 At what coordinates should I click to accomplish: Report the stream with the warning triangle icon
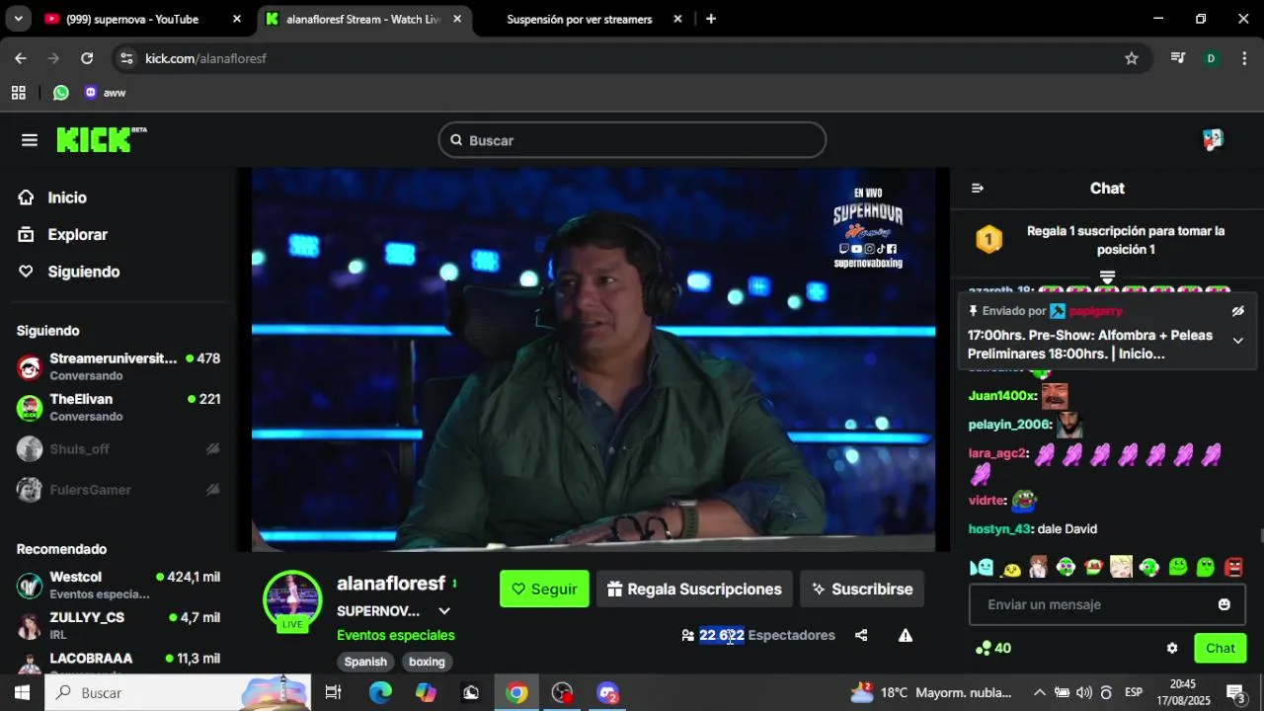tap(906, 635)
